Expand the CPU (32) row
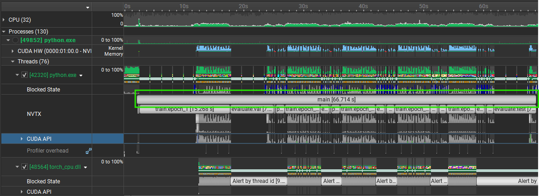 4,20
